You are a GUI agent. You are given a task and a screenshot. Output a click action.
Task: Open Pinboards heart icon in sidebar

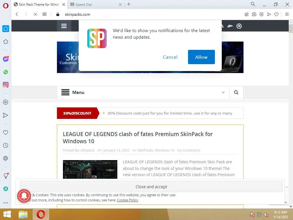[x=6, y=132]
